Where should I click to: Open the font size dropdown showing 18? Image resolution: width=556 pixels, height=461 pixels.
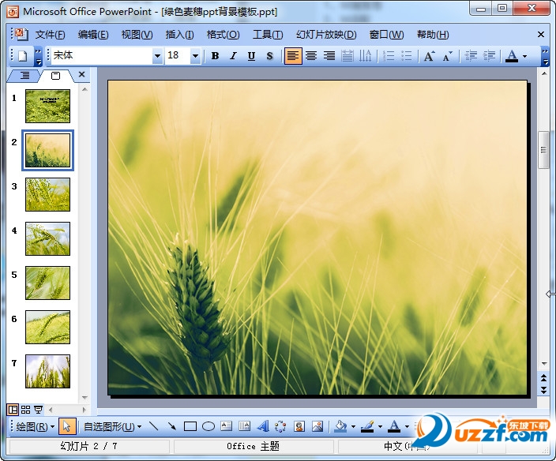pyautogui.click(x=195, y=56)
